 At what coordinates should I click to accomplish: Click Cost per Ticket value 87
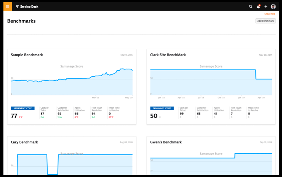tap(42, 114)
